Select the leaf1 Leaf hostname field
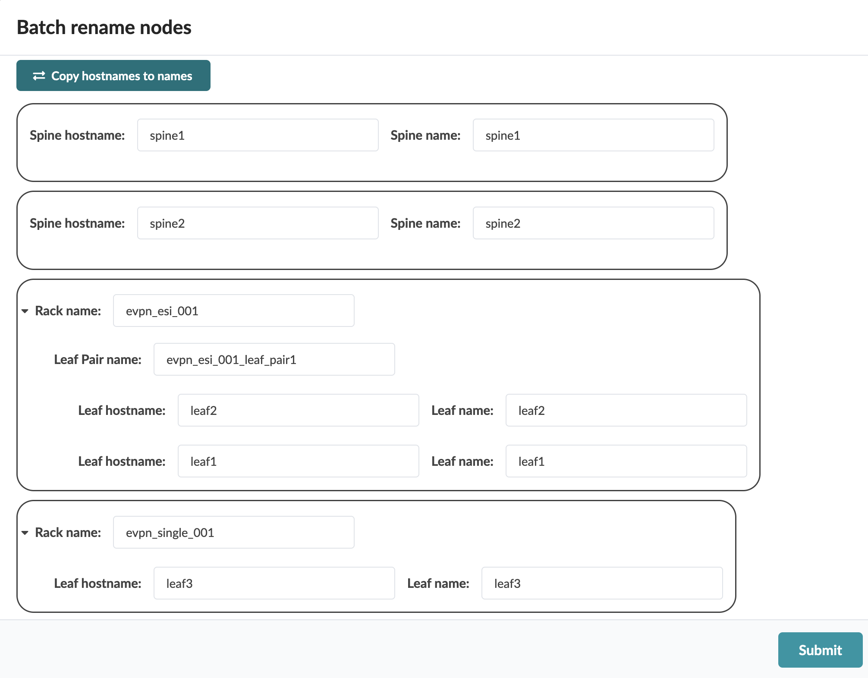 pos(298,461)
